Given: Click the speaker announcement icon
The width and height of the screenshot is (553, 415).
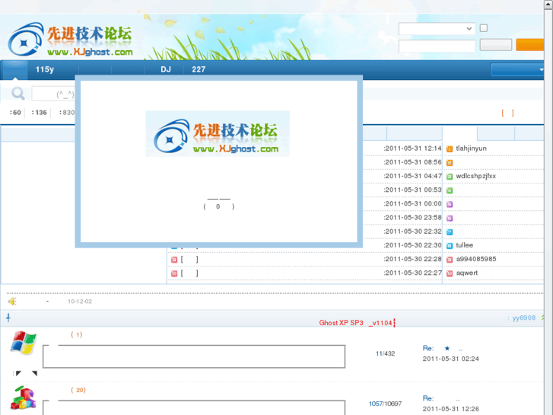Looking at the screenshot, I should point(12,302).
